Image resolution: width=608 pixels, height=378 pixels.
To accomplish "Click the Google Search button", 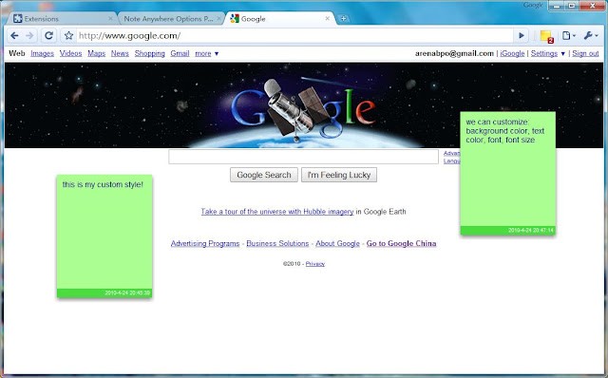I will (x=264, y=175).
